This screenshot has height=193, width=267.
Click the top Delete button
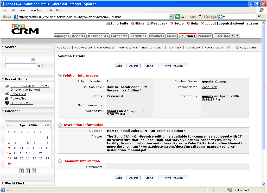coord(133,66)
